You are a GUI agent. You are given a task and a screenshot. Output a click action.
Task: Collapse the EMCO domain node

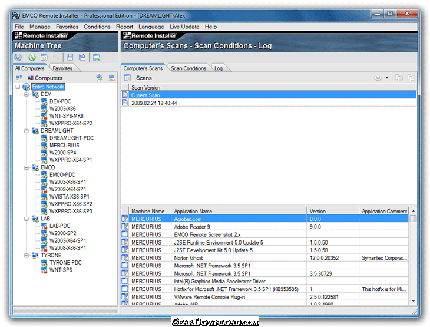click(27, 167)
